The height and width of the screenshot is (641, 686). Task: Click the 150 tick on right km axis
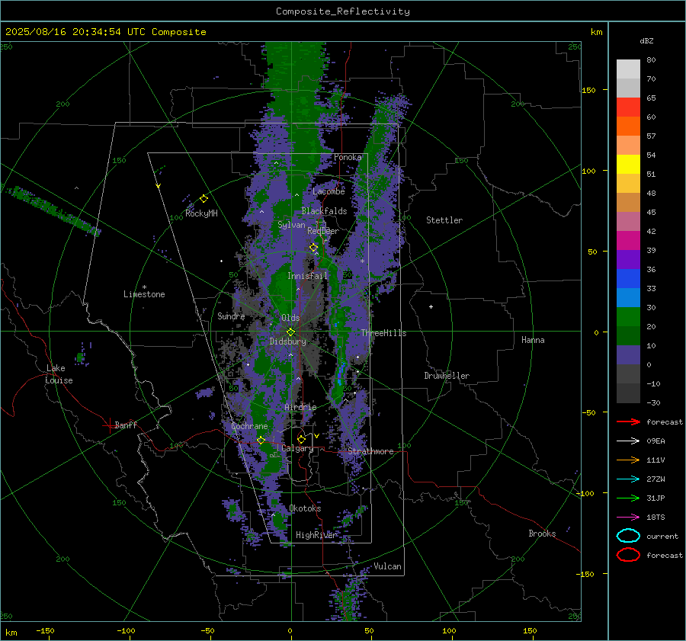[588, 90]
